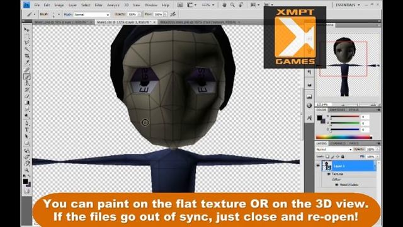Hide Layer 1 with its eye icon
403x227 pixels.
[x=318, y=166]
